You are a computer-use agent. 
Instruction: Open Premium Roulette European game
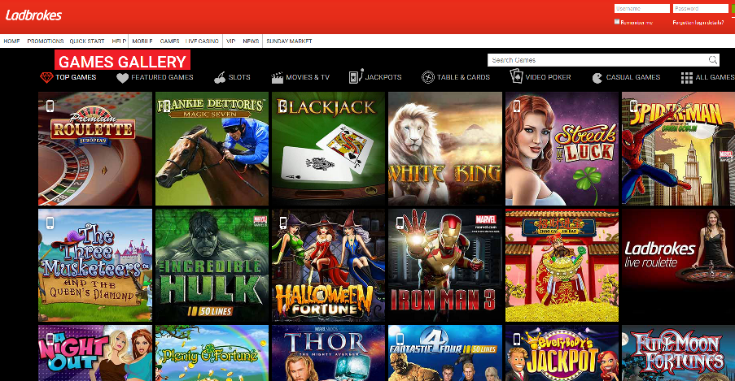95,149
